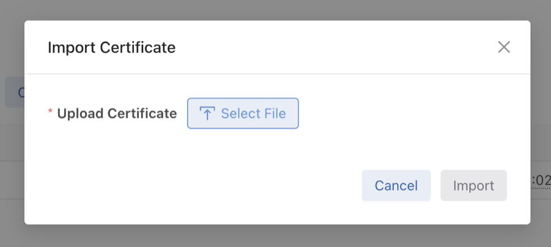The height and width of the screenshot is (247, 551).
Task: Click the dimmed backdrop below the dialog
Action: tap(275, 236)
